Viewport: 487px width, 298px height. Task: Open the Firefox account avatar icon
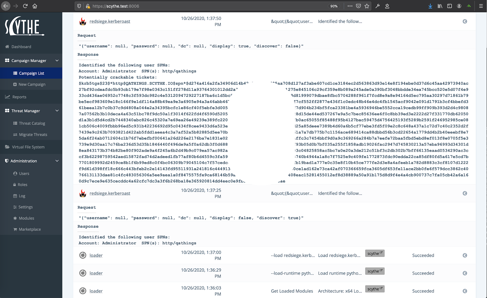pos(459,6)
